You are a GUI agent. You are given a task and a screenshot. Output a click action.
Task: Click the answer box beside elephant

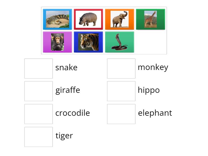(x=121, y=114)
